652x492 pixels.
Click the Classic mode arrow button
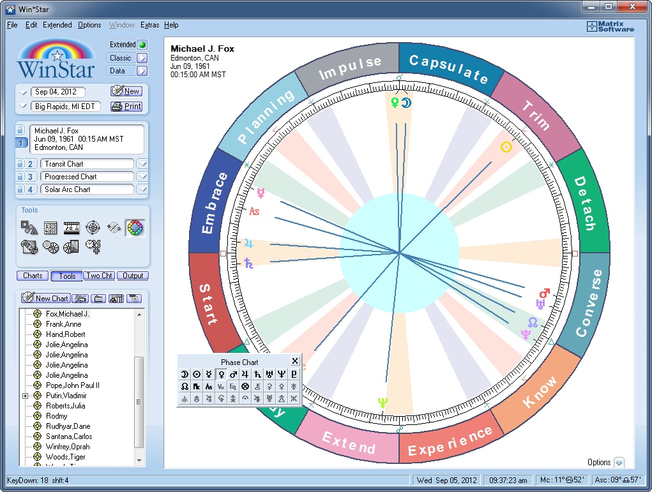pos(142,58)
